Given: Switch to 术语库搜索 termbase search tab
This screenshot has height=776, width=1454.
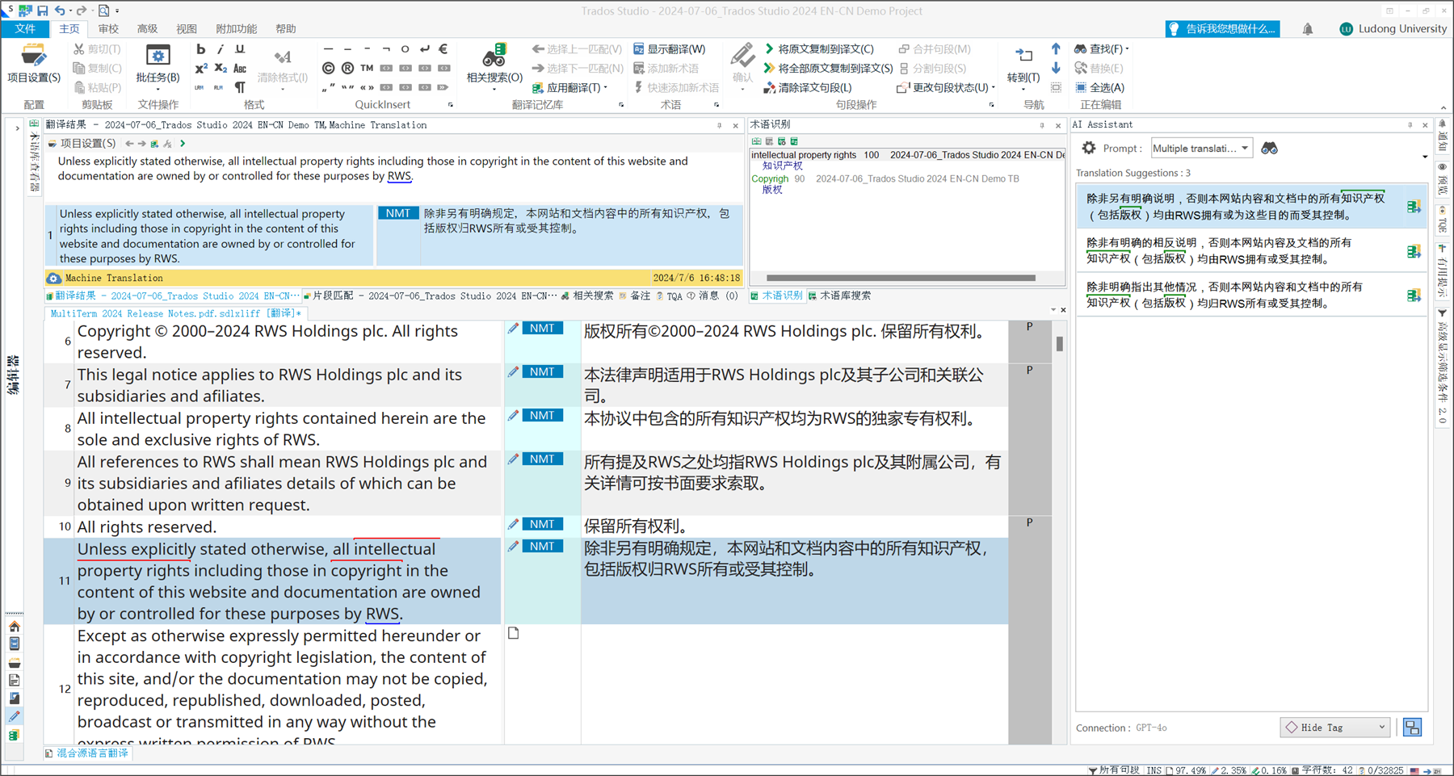Looking at the screenshot, I should (x=840, y=296).
